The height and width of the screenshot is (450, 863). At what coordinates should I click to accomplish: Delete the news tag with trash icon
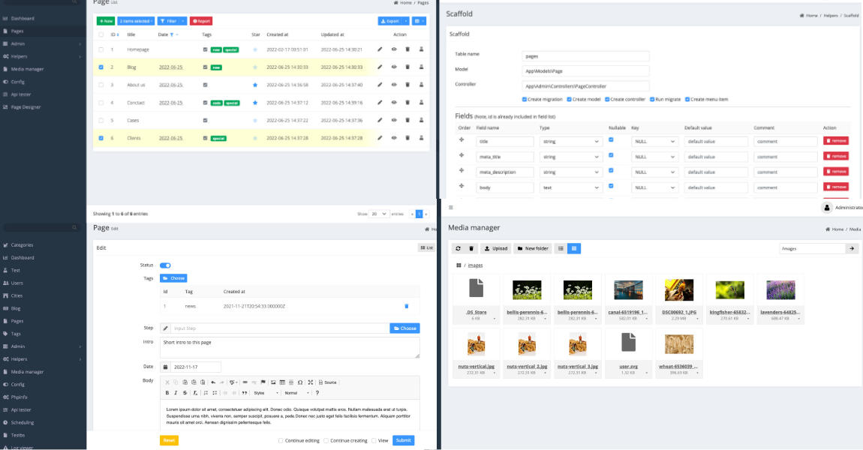[407, 306]
